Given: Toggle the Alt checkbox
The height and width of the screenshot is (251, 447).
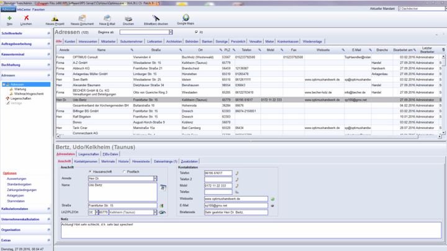Looking at the screenshot, I should click(196, 32).
